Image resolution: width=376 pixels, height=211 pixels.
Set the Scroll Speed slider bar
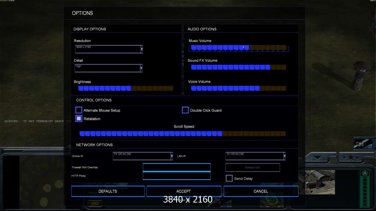coord(182,134)
